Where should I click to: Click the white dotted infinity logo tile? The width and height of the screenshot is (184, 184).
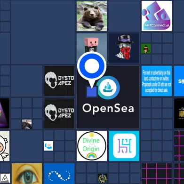point(59,174)
